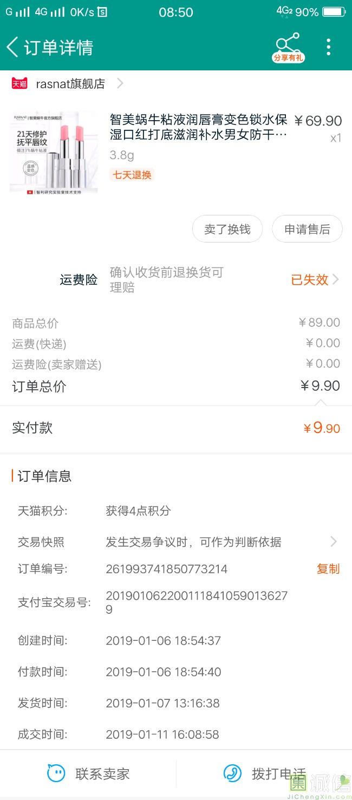
Task: Open the rasnat旗舰店 store link
Action: (70, 84)
